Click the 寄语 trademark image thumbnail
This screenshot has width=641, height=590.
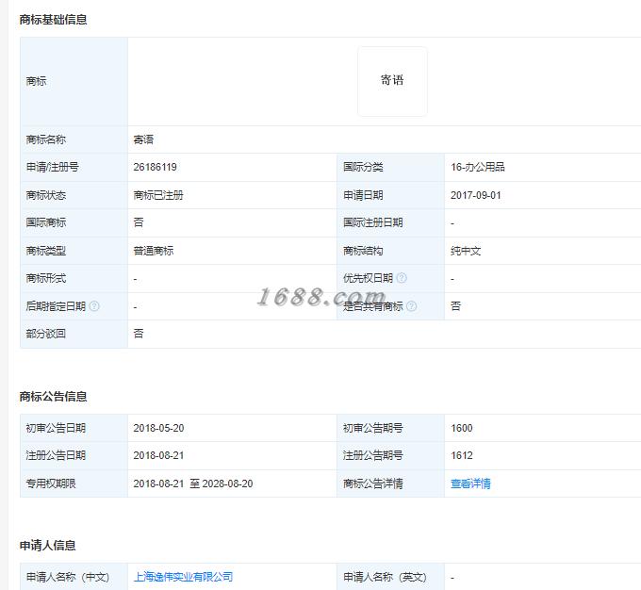pos(392,81)
